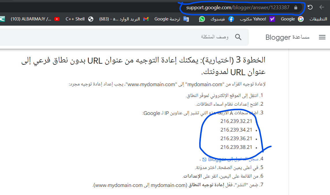This screenshot has width=330, height=195.
Task: Focus the وصف المشكلة search field
Action: click(x=124, y=37)
